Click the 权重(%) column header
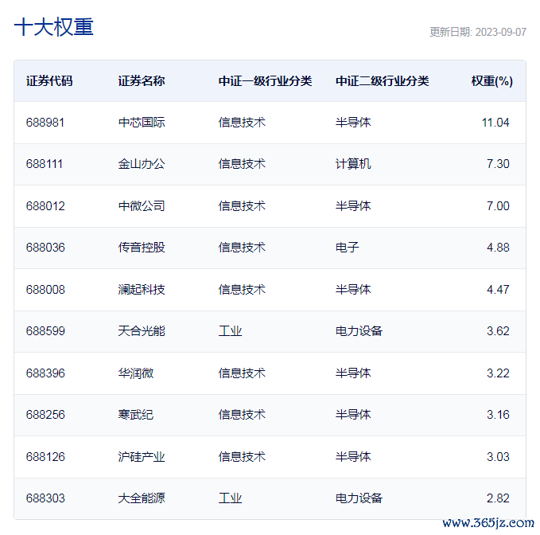 (491, 81)
